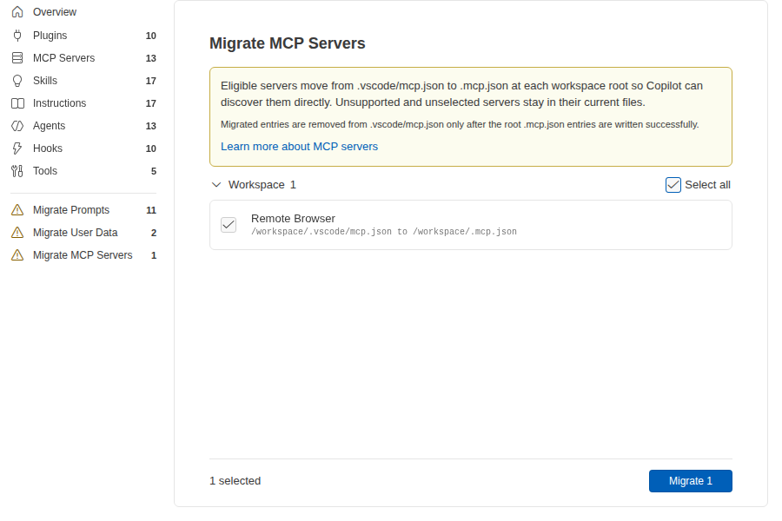This screenshot has width=782, height=521.
Task: Click the Remote Browser server name
Action: click(294, 218)
